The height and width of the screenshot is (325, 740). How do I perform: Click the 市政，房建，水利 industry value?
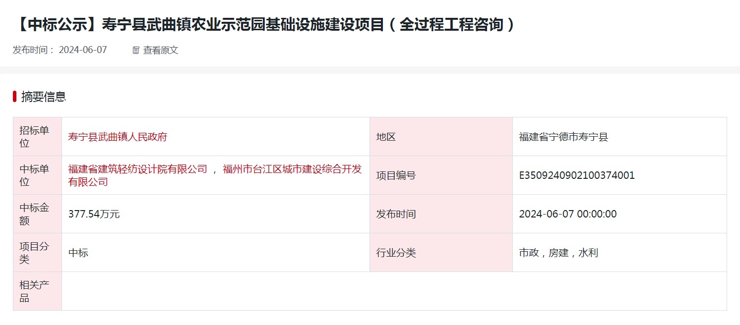[558, 253]
